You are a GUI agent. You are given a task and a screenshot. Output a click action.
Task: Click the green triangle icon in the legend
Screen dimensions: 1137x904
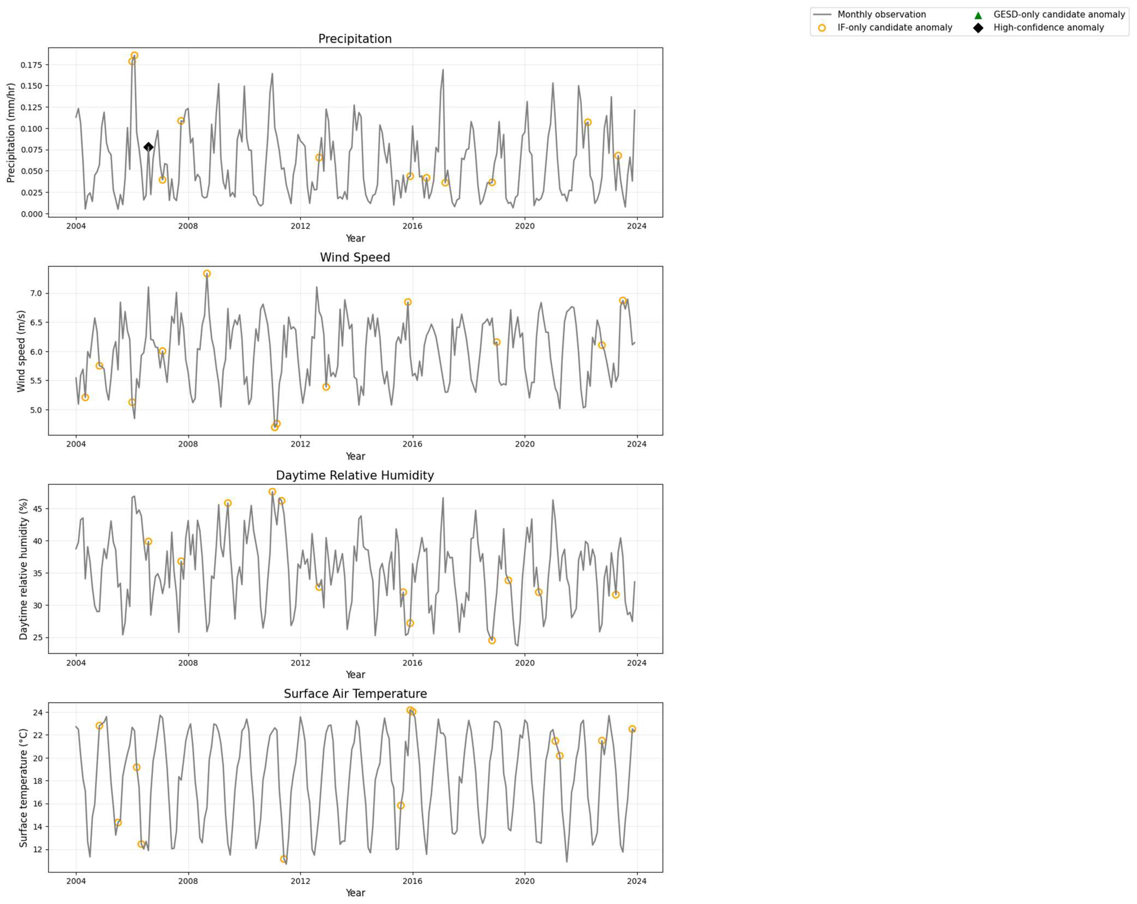coord(978,15)
